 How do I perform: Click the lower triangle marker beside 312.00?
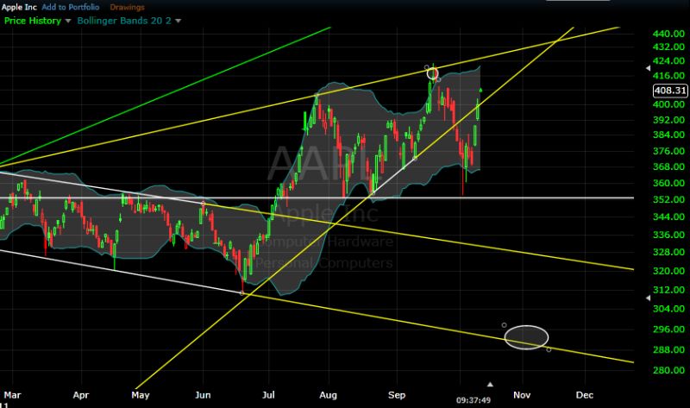click(x=648, y=298)
